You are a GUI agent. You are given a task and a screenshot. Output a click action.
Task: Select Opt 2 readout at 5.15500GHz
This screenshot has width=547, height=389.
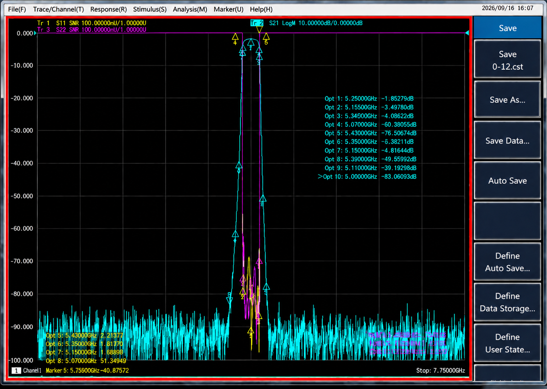tap(369, 107)
